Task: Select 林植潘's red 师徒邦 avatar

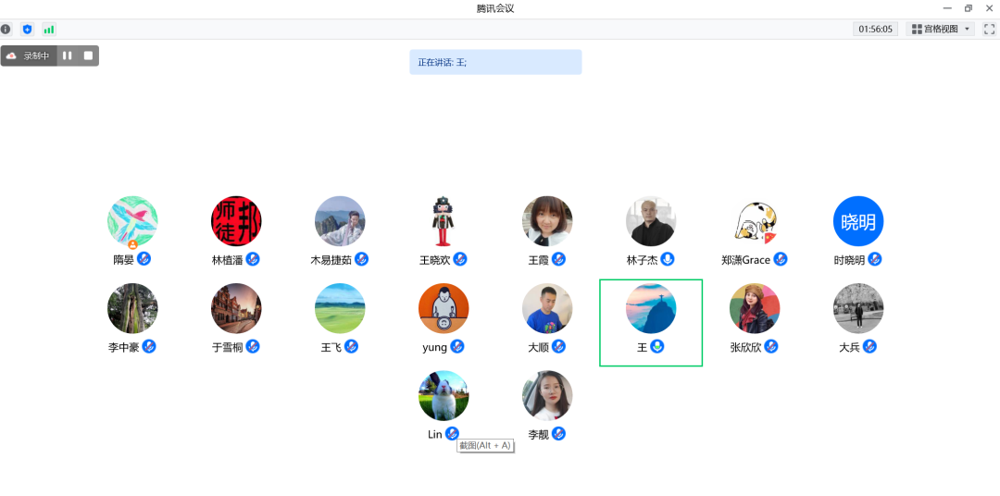Action: [236, 221]
